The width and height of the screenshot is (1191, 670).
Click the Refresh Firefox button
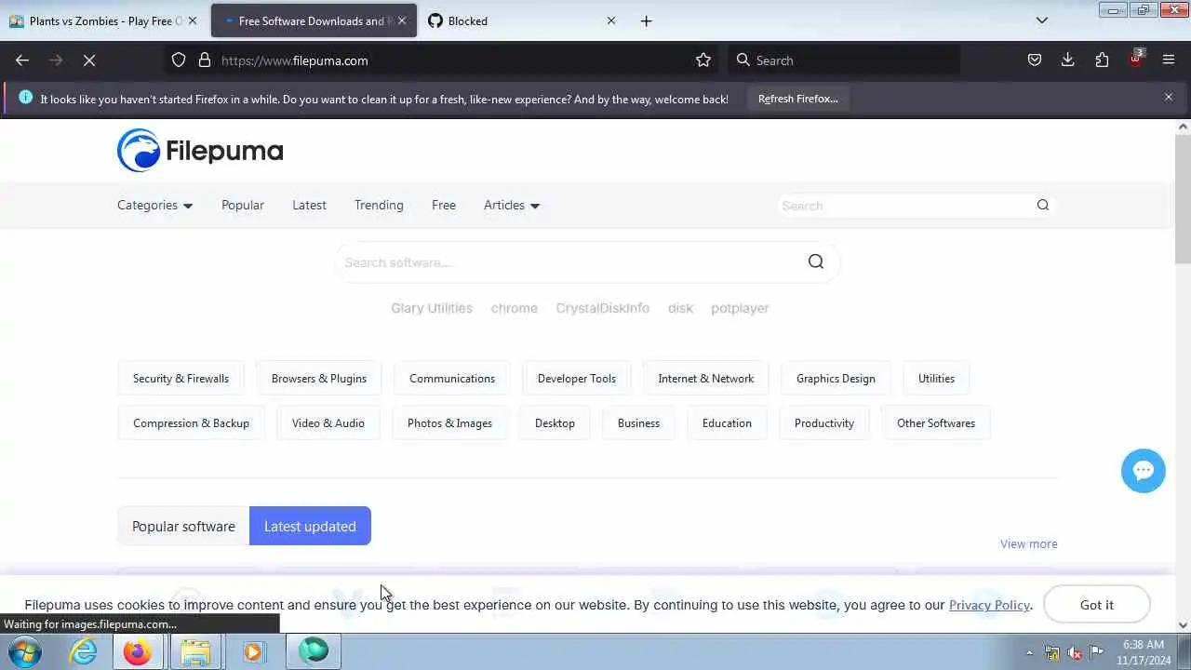point(798,99)
